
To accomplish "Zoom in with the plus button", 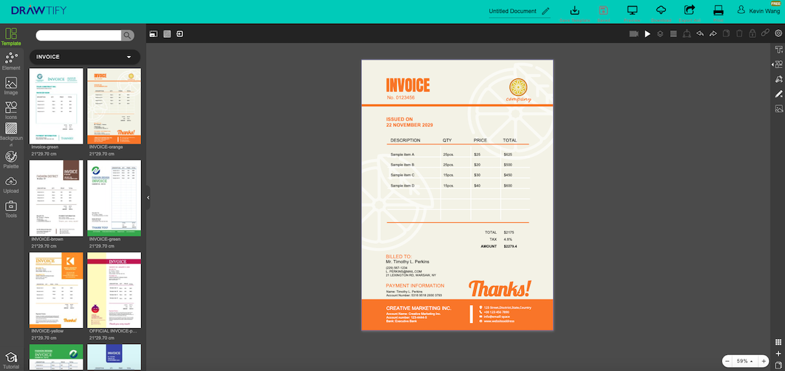I will tap(763, 361).
